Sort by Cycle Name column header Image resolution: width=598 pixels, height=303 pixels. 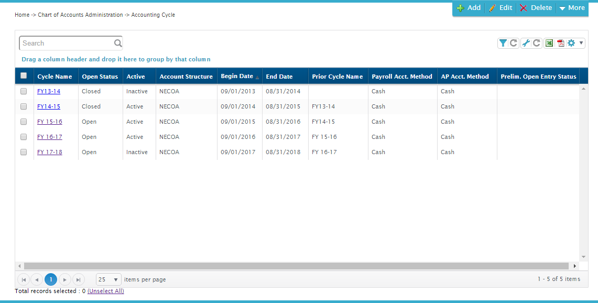(55, 77)
